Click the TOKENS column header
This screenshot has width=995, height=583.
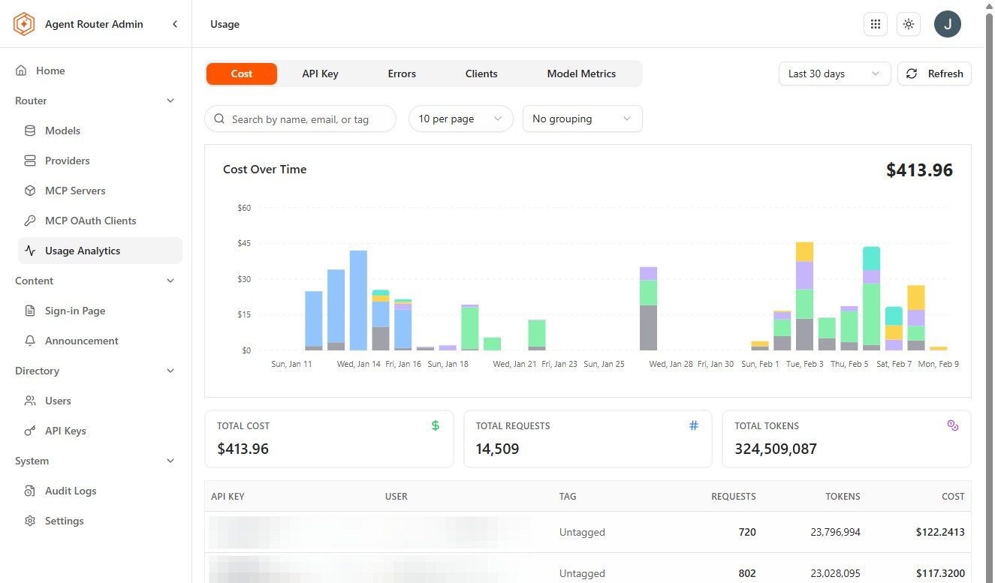(841, 496)
